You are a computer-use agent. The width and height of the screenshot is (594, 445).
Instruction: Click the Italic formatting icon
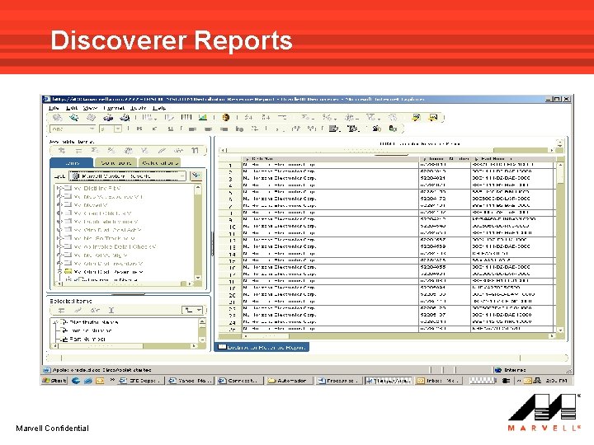pyautogui.click(x=154, y=129)
